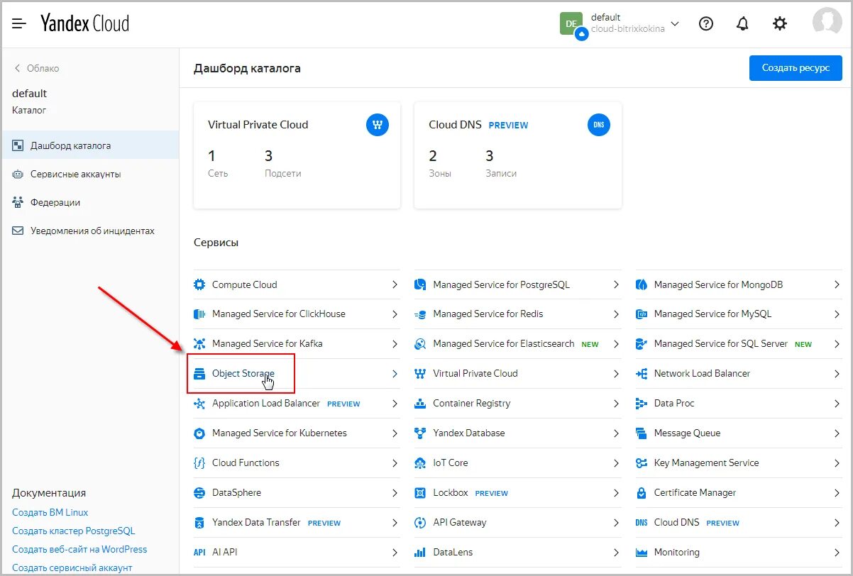Click the chevron for Managed Service for Redis
The image size is (853, 576).
[616, 314]
